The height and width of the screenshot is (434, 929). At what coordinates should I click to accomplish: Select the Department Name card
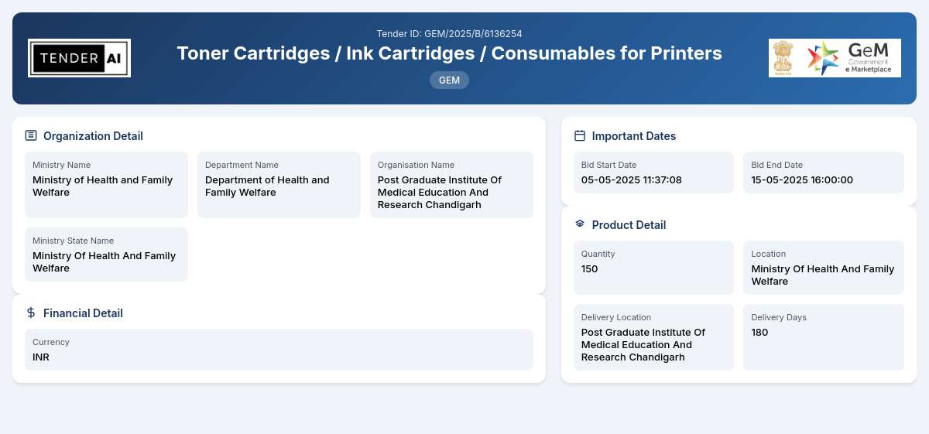tap(279, 185)
